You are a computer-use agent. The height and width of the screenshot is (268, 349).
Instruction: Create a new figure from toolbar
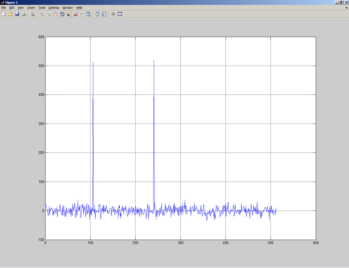click(3, 14)
